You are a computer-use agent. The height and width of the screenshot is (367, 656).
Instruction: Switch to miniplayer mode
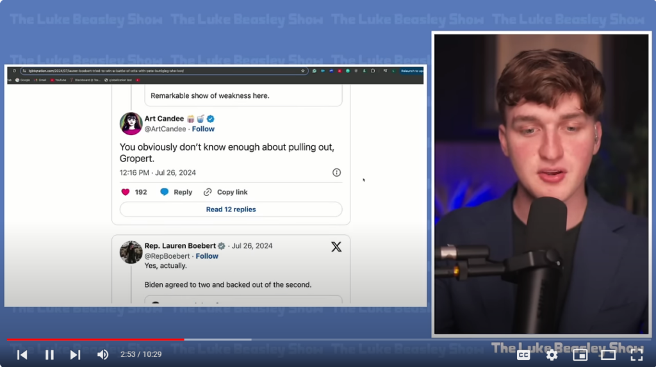coord(580,355)
